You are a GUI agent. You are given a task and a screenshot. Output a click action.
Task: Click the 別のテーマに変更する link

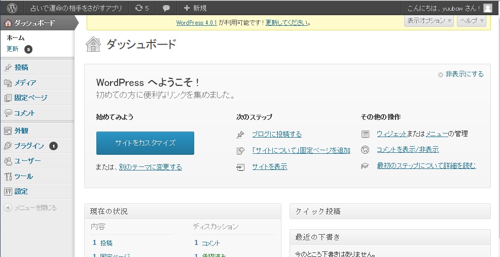[x=151, y=167]
